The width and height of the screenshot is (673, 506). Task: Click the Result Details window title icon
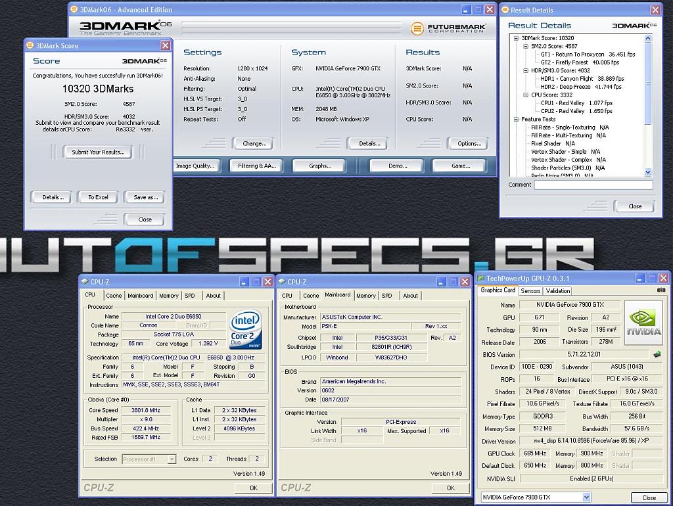(x=505, y=9)
